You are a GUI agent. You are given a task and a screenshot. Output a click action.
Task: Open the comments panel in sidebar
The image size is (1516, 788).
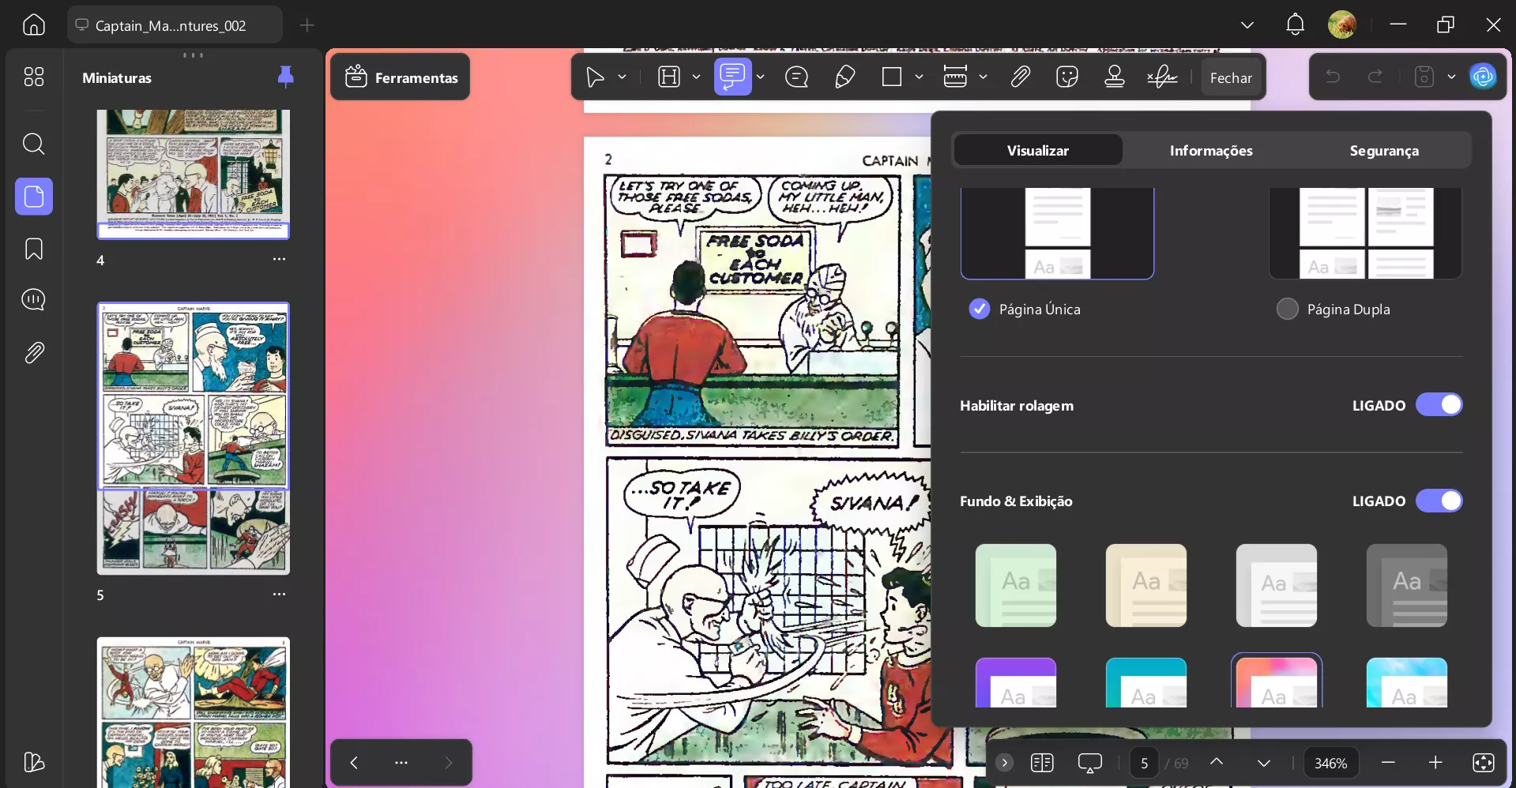(34, 300)
